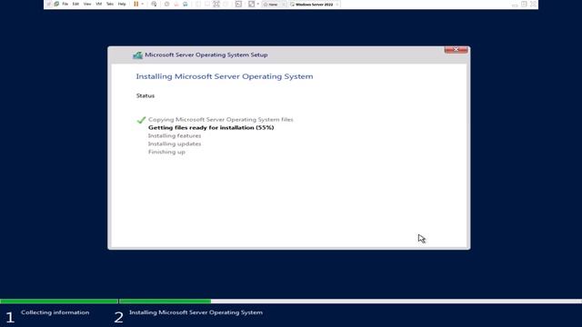
Task: Open the VMware View menu
Action: point(87,4)
